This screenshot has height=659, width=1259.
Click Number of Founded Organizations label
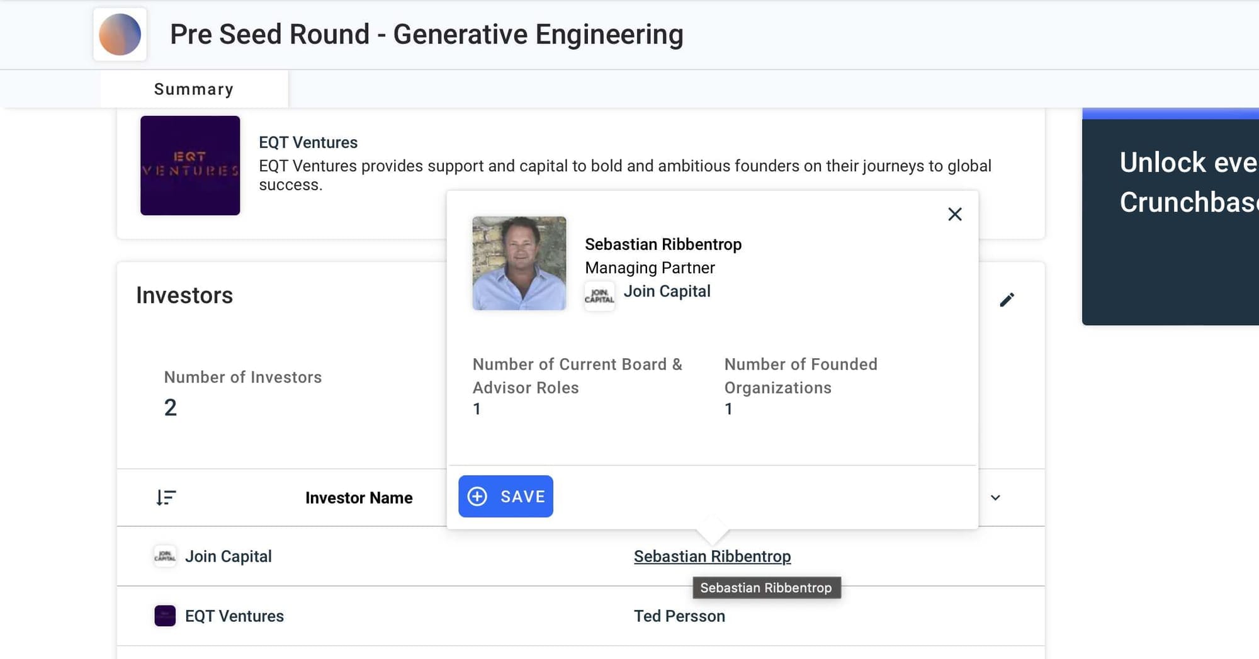(800, 376)
